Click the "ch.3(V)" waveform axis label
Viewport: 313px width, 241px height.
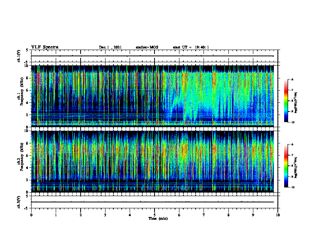(x=19, y=202)
